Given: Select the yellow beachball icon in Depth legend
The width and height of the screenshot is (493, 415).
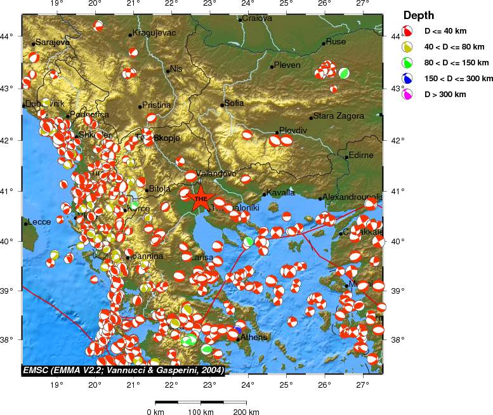Looking at the screenshot, I should click(x=407, y=46).
